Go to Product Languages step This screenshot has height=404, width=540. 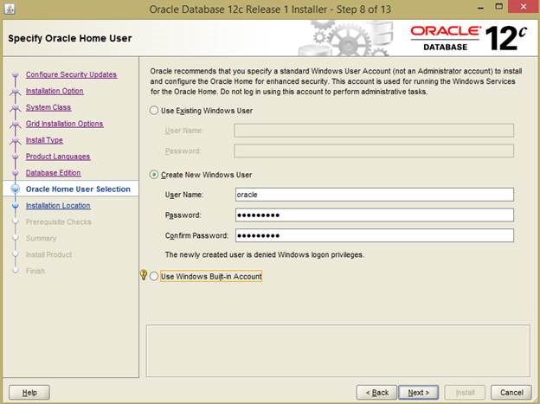click(58, 157)
